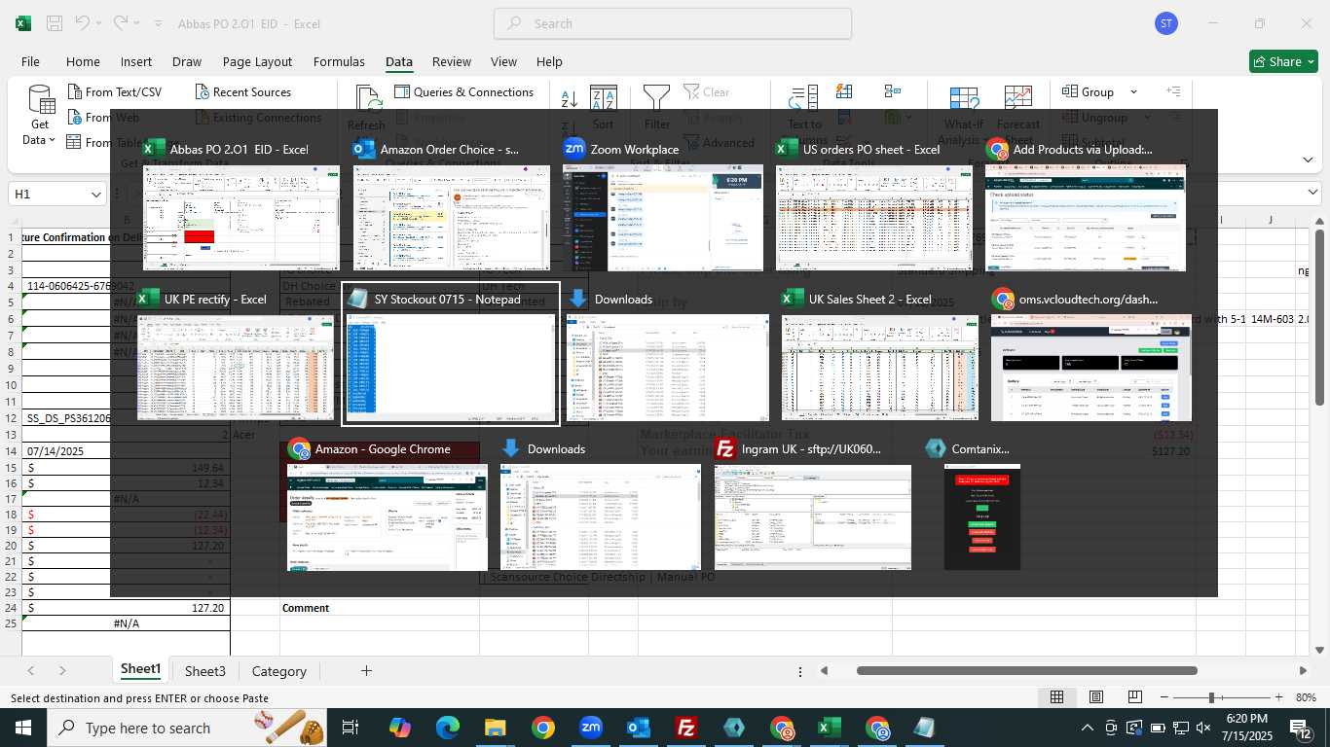Switch to Page Break Preview

[1135, 697]
